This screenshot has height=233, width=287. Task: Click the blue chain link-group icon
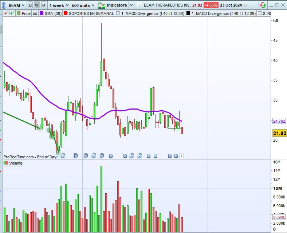click(4, 5)
